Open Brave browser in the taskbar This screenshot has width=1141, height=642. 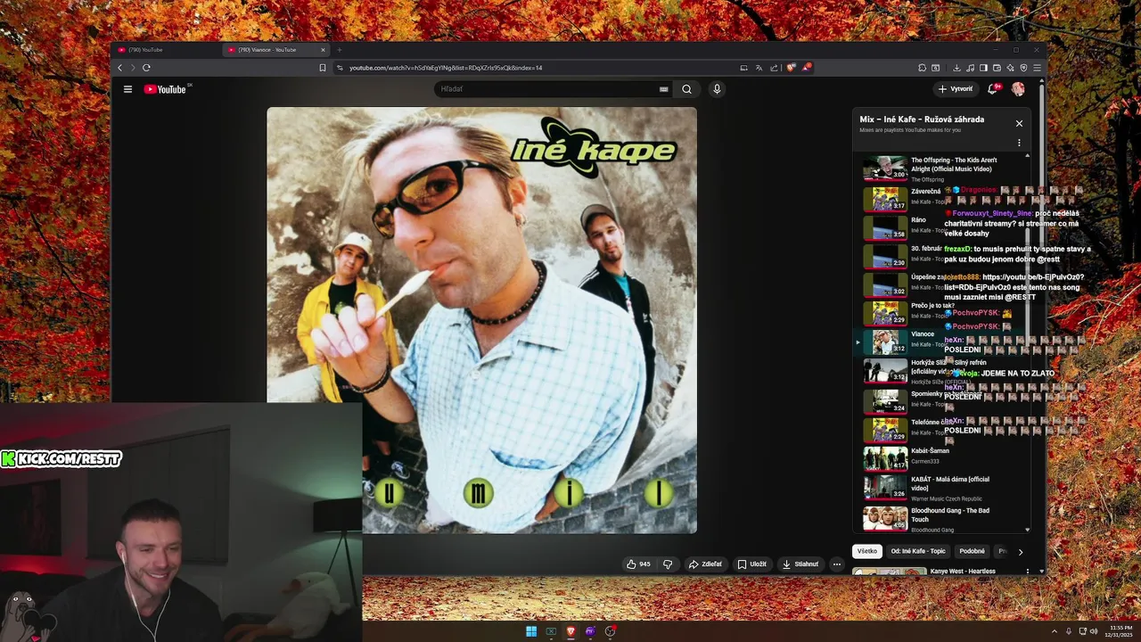click(x=570, y=631)
